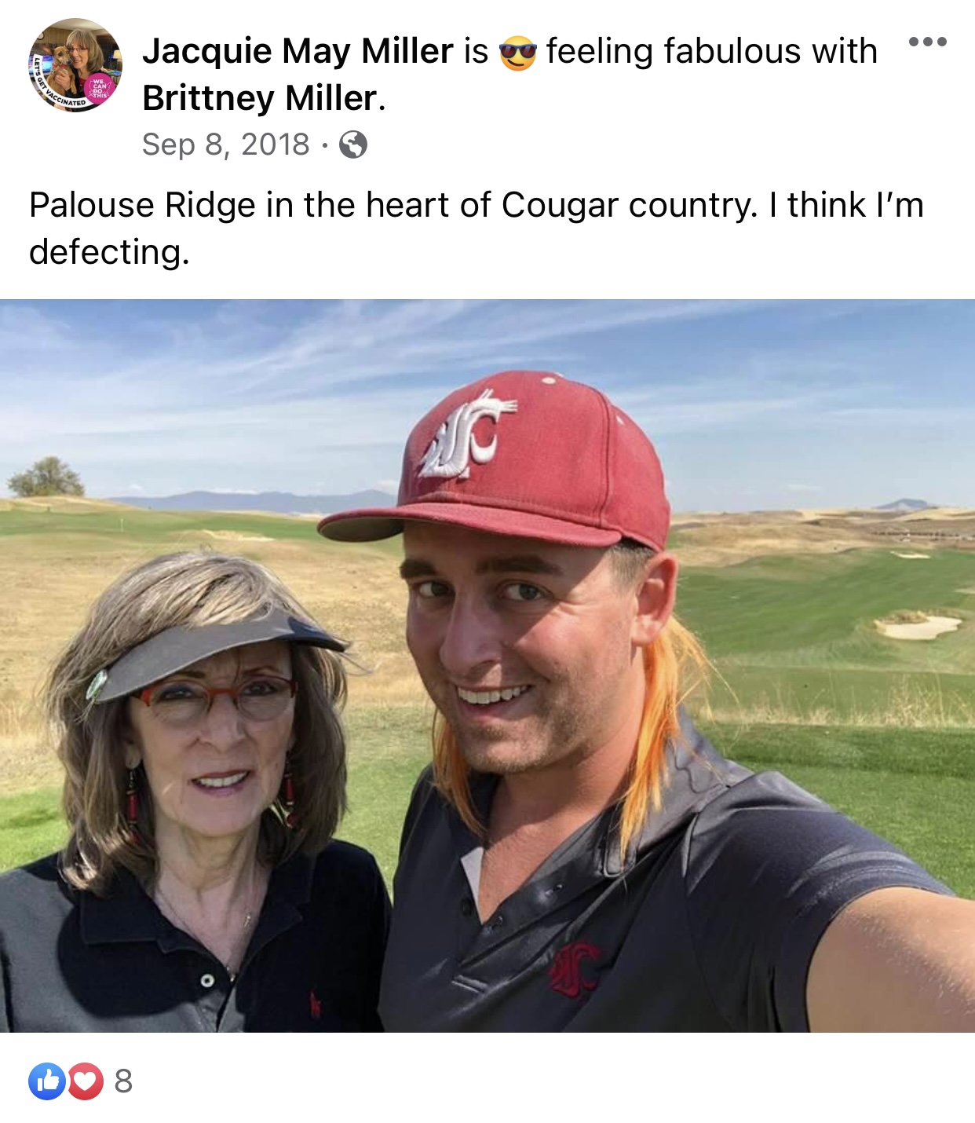Viewport: 975px width, 1123px height.
Task: Open the three-dot post options menu
Action: (x=927, y=42)
